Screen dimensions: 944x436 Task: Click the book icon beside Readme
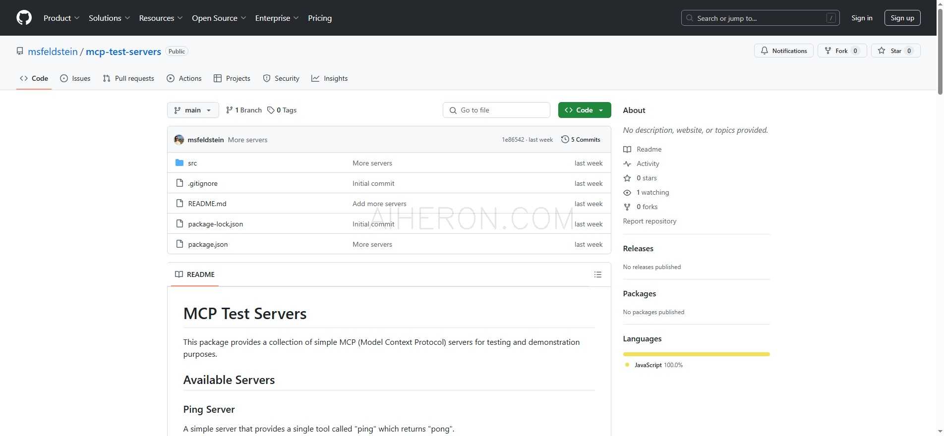point(627,149)
